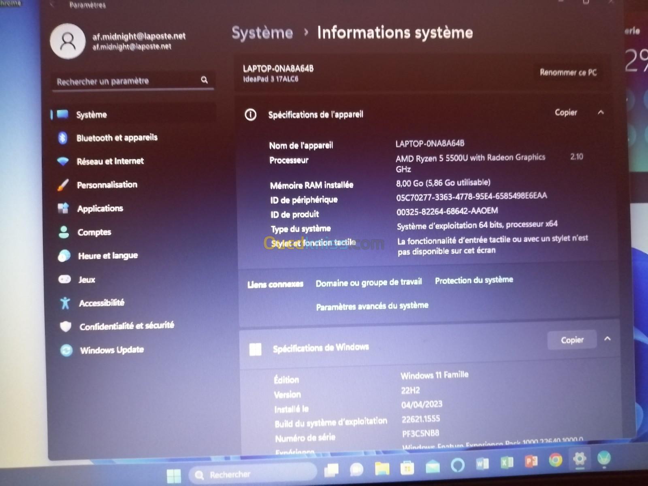This screenshot has width=648, height=486.
Task: Launch Excel from the taskbar
Action: pos(507,463)
